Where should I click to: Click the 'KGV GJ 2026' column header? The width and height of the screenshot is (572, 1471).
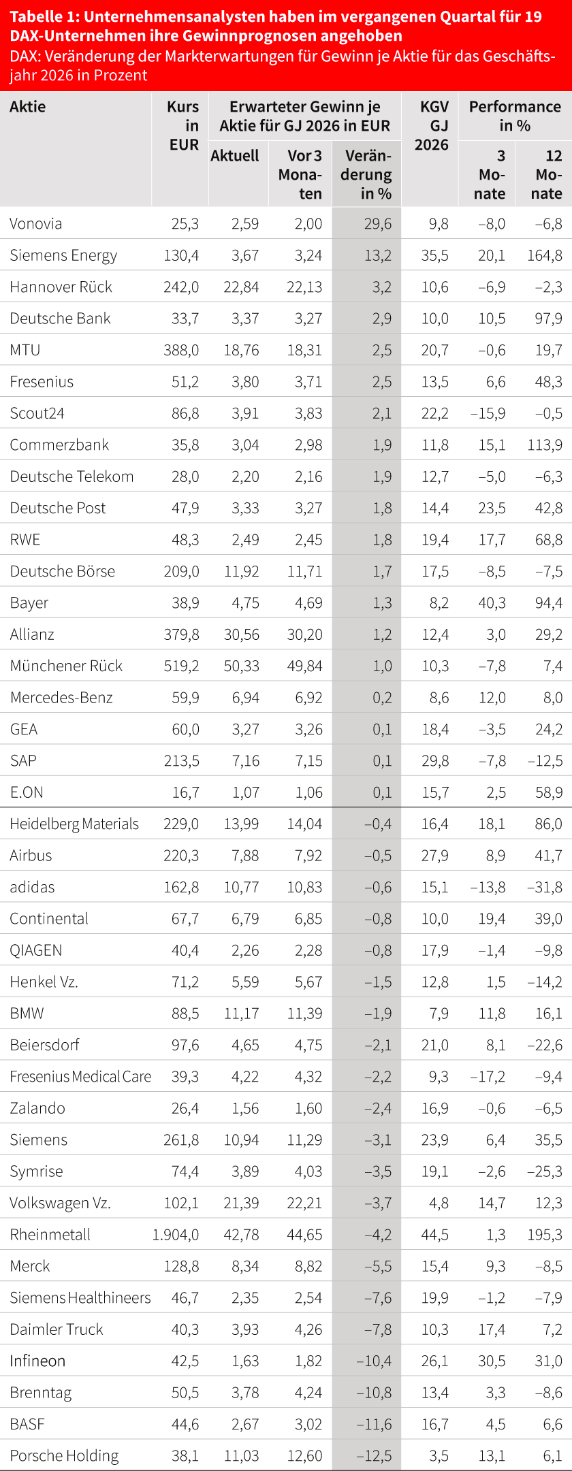pyautogui.click(x=432, y=126)
